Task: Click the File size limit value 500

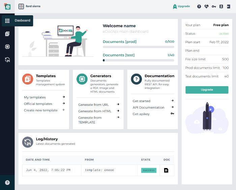Action: point(225,59)
